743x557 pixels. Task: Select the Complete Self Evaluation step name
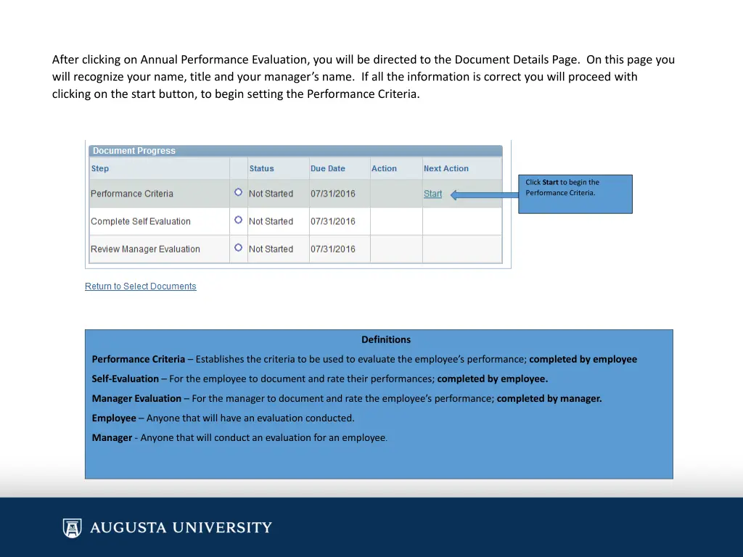point(141,221)
